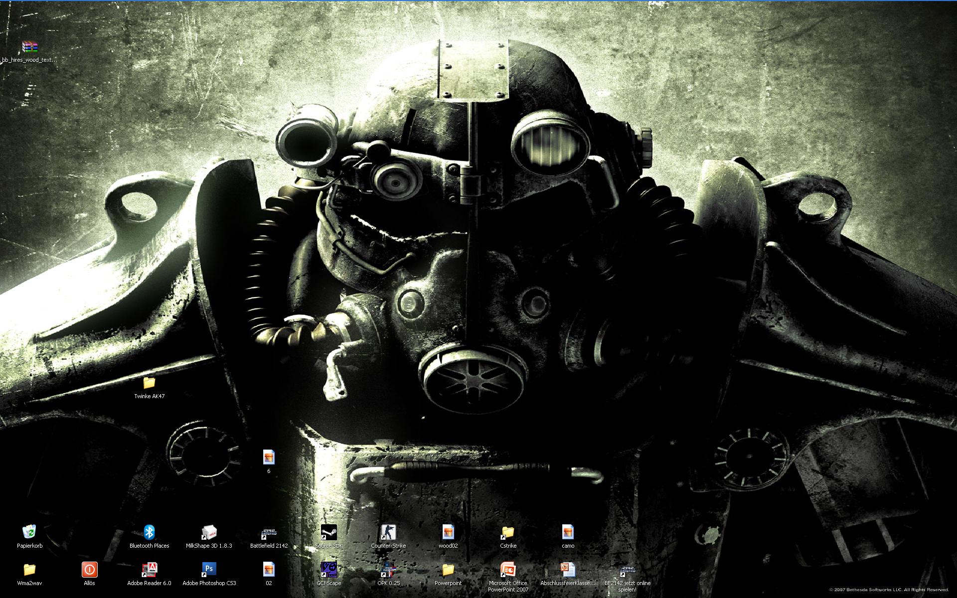Select the Adobe Reader 6.0 shortcut
This screenshot has width=957, height=598.
pyautogui.click(x=149, y=570)
